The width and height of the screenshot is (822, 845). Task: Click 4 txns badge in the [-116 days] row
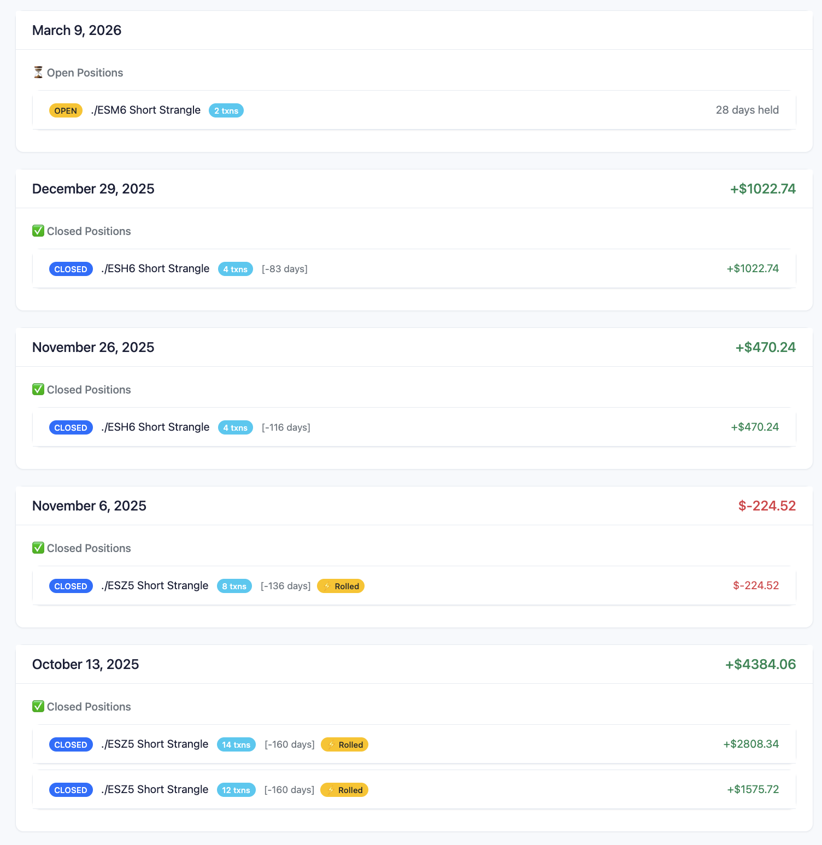click(236, 427)
